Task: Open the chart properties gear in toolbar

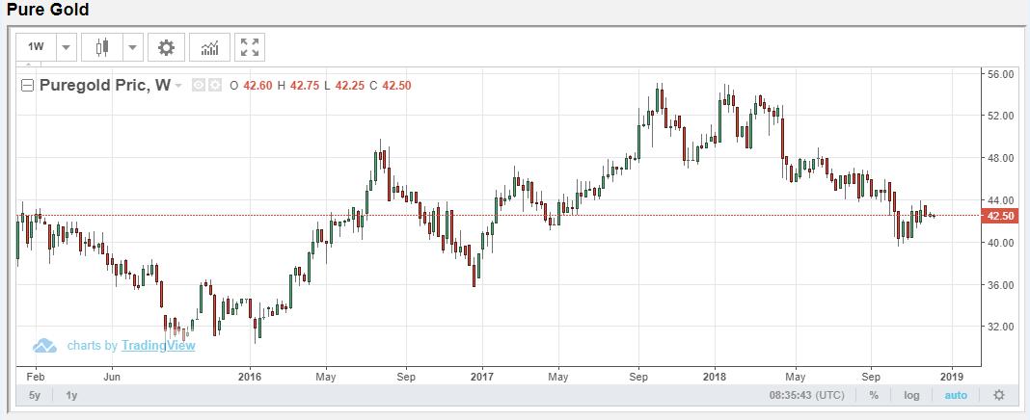Action: (167, 47)
